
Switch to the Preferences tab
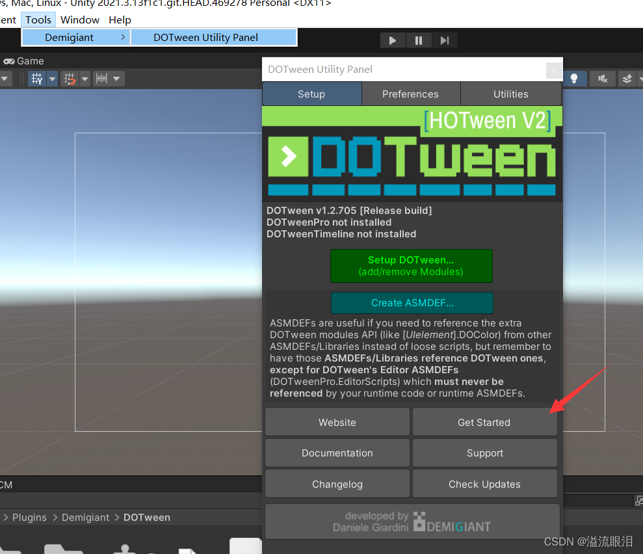(410, 94)
